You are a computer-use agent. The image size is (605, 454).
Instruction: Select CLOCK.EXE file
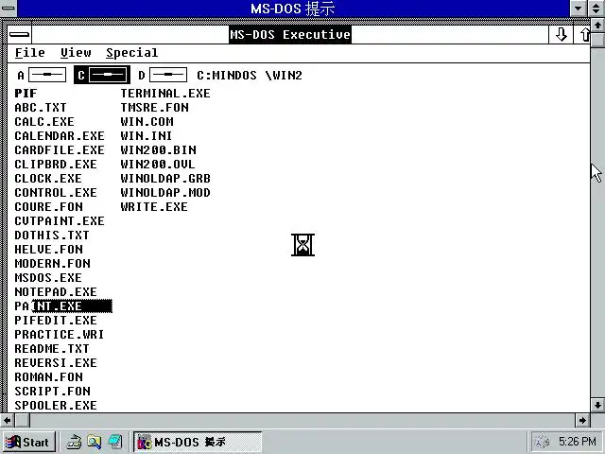coord(48,179)
